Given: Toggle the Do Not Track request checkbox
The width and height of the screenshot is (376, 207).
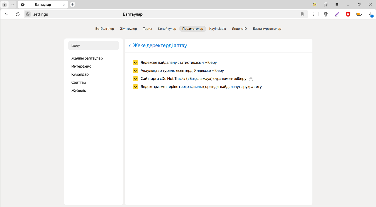Looking at the screenshot, I should pyautogui.click(x=136, y=79).
